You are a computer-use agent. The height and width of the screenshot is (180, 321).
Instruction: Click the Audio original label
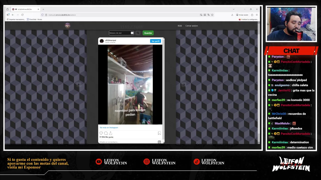point(110,42)
